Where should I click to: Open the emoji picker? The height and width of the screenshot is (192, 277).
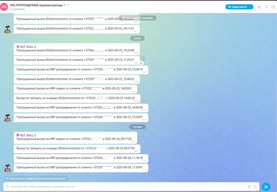(x=255, y=187)
